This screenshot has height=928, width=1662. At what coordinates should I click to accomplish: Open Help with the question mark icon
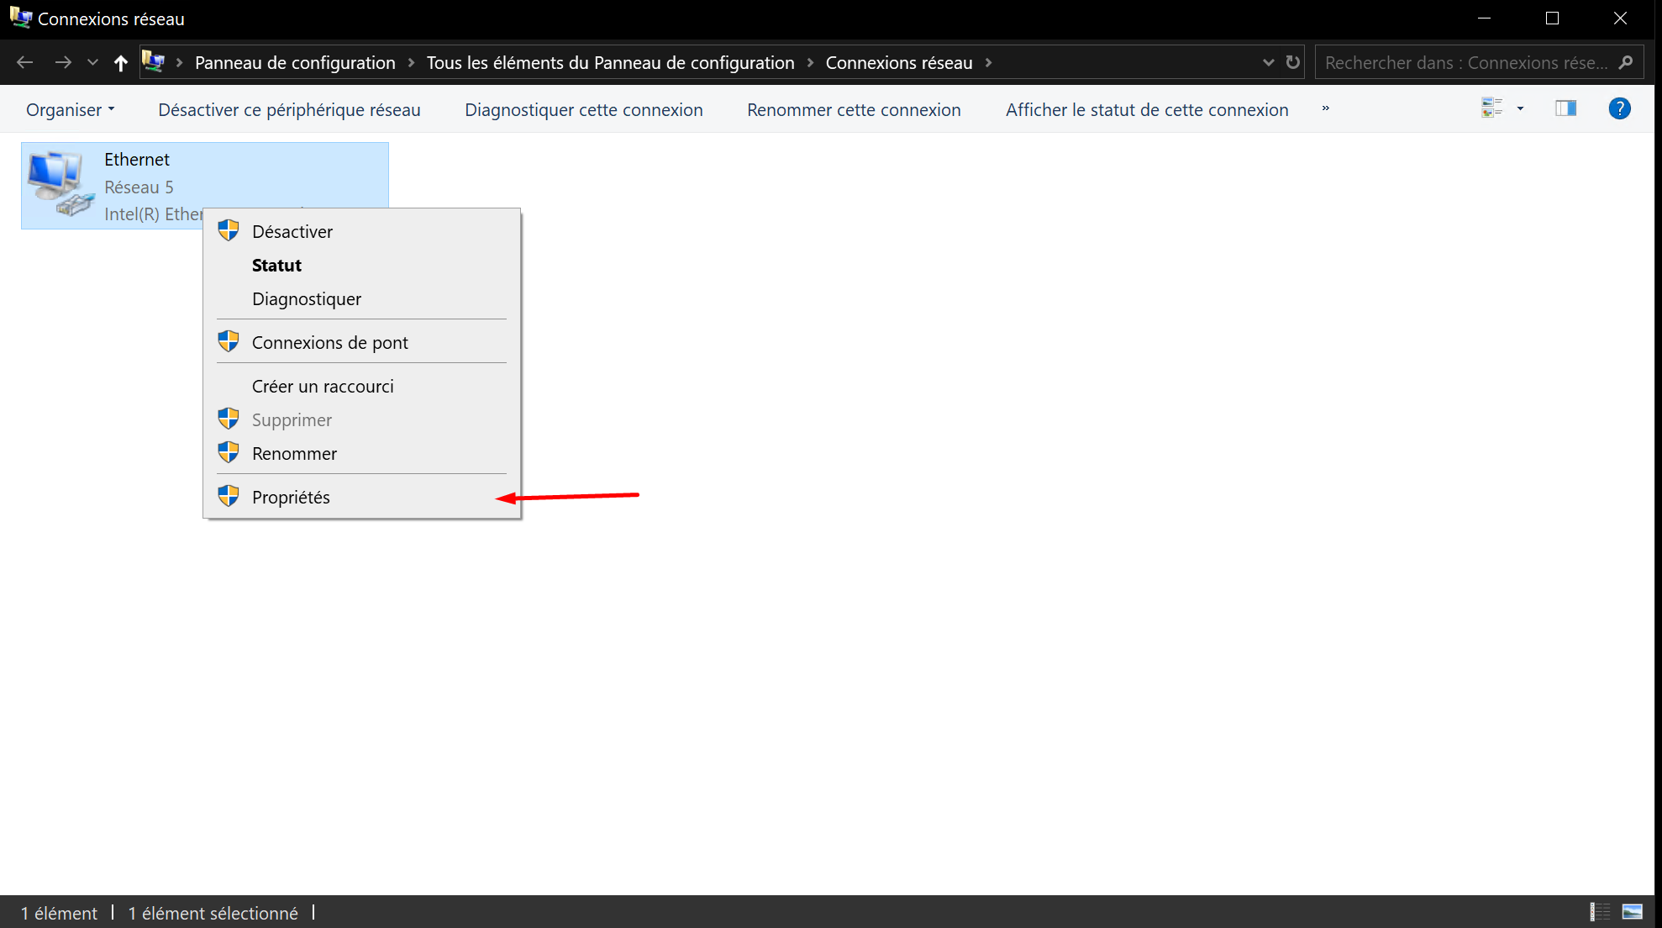click(1619, 108)
